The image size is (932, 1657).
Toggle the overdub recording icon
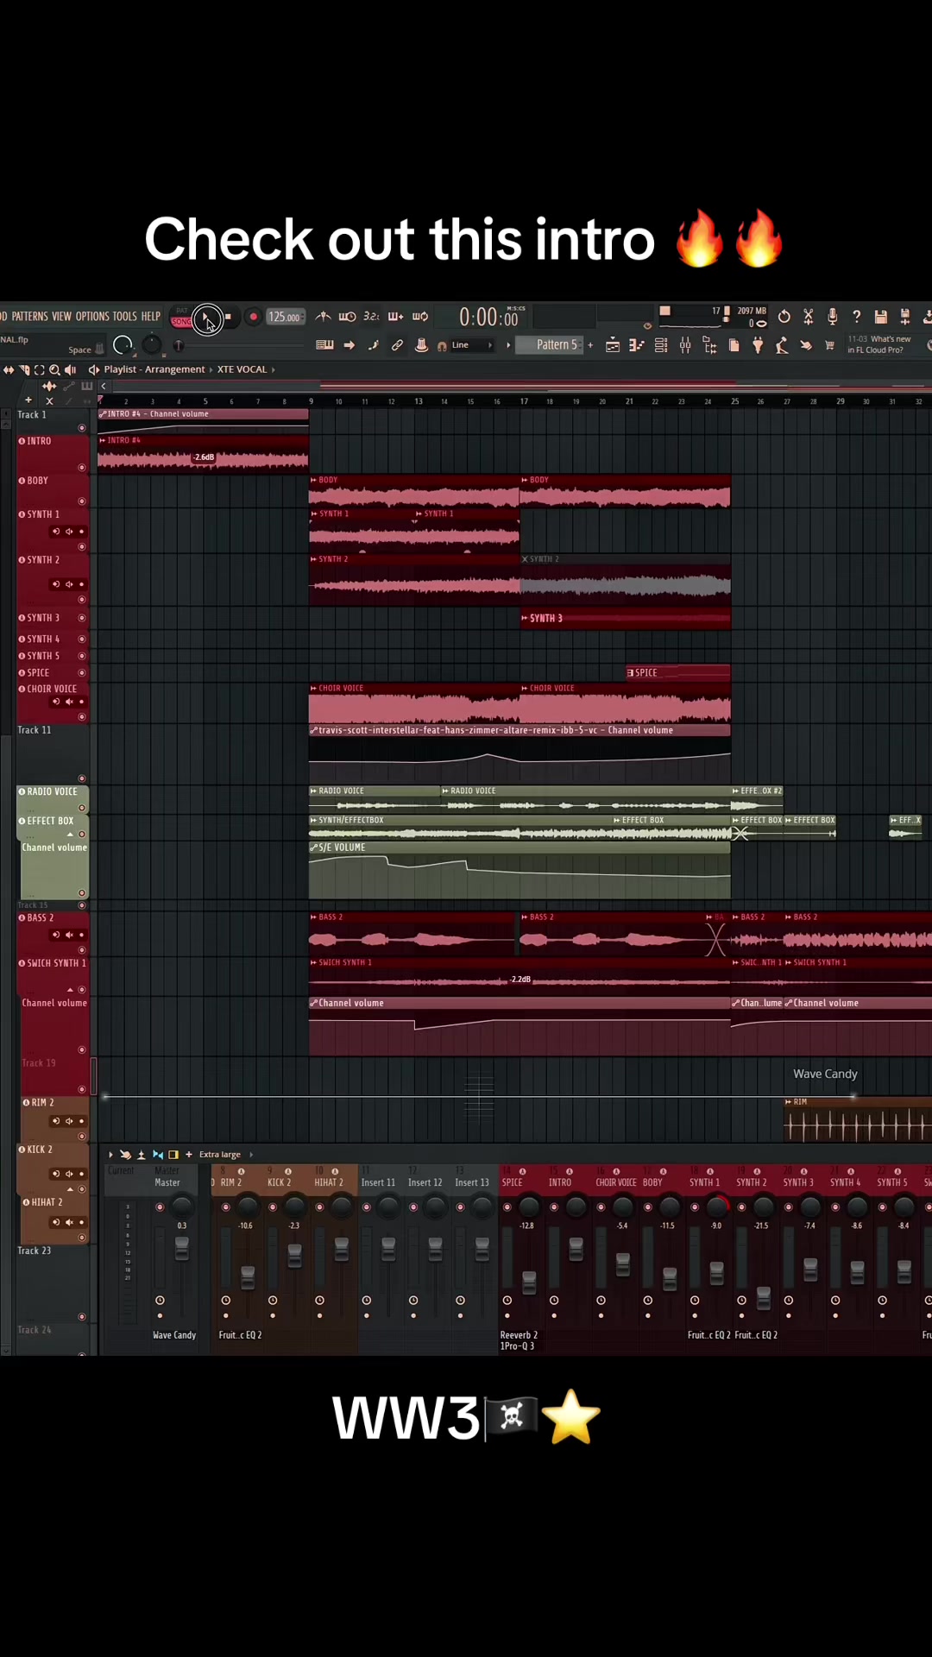click(395, 317)
